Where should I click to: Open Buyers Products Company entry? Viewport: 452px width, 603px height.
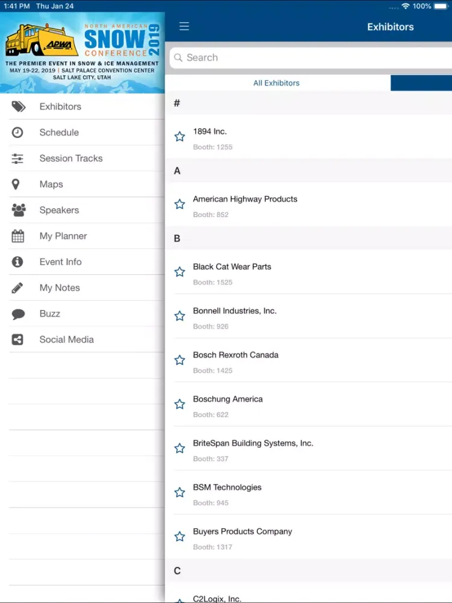(x=309, y=537)
